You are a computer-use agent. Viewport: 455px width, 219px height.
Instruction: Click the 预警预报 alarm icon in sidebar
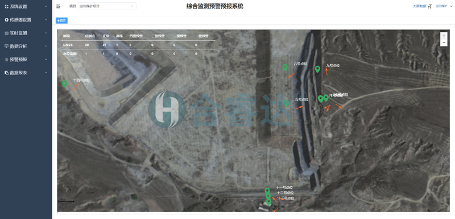(6, 60)
